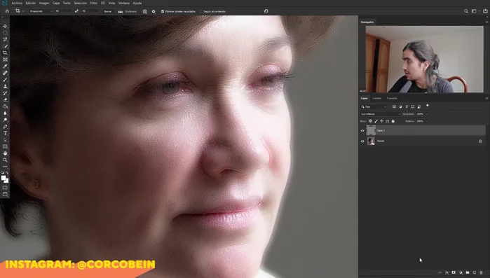Toggle pixel layer filter
The width and height of the screenshot is (490, 278).
pos(395,106)
